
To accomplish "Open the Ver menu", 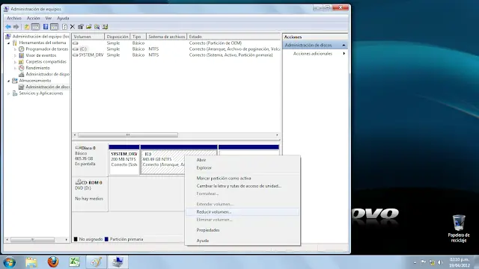I will click(x=48, y=18).
